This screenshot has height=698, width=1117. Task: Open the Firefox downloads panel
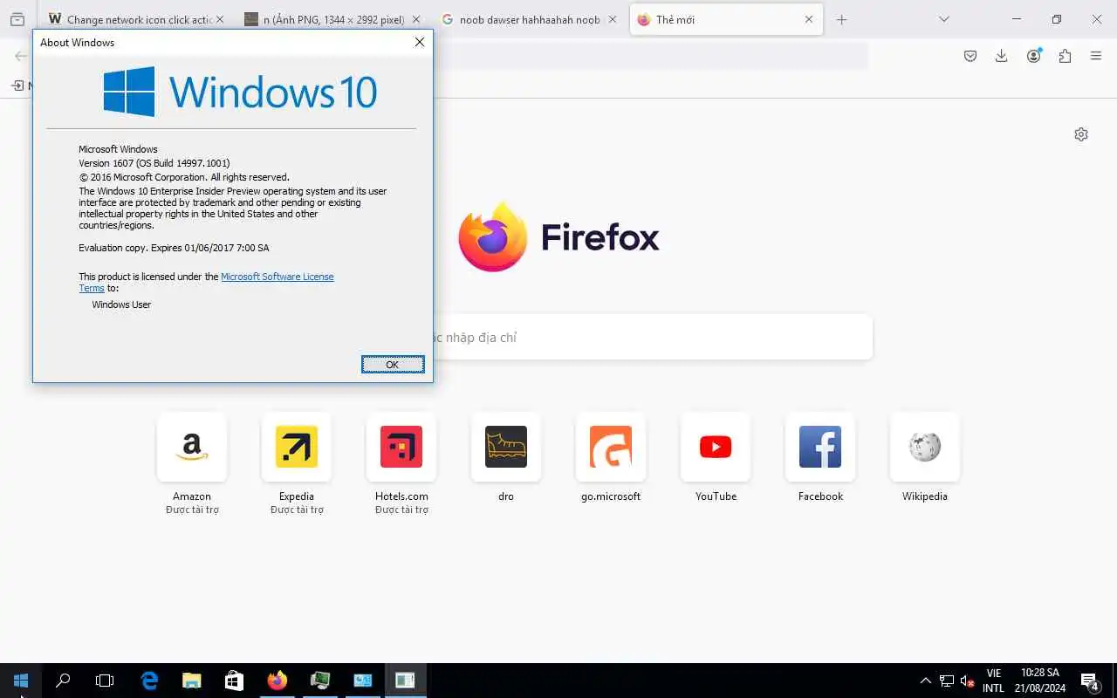click(x=1001, y=56)
